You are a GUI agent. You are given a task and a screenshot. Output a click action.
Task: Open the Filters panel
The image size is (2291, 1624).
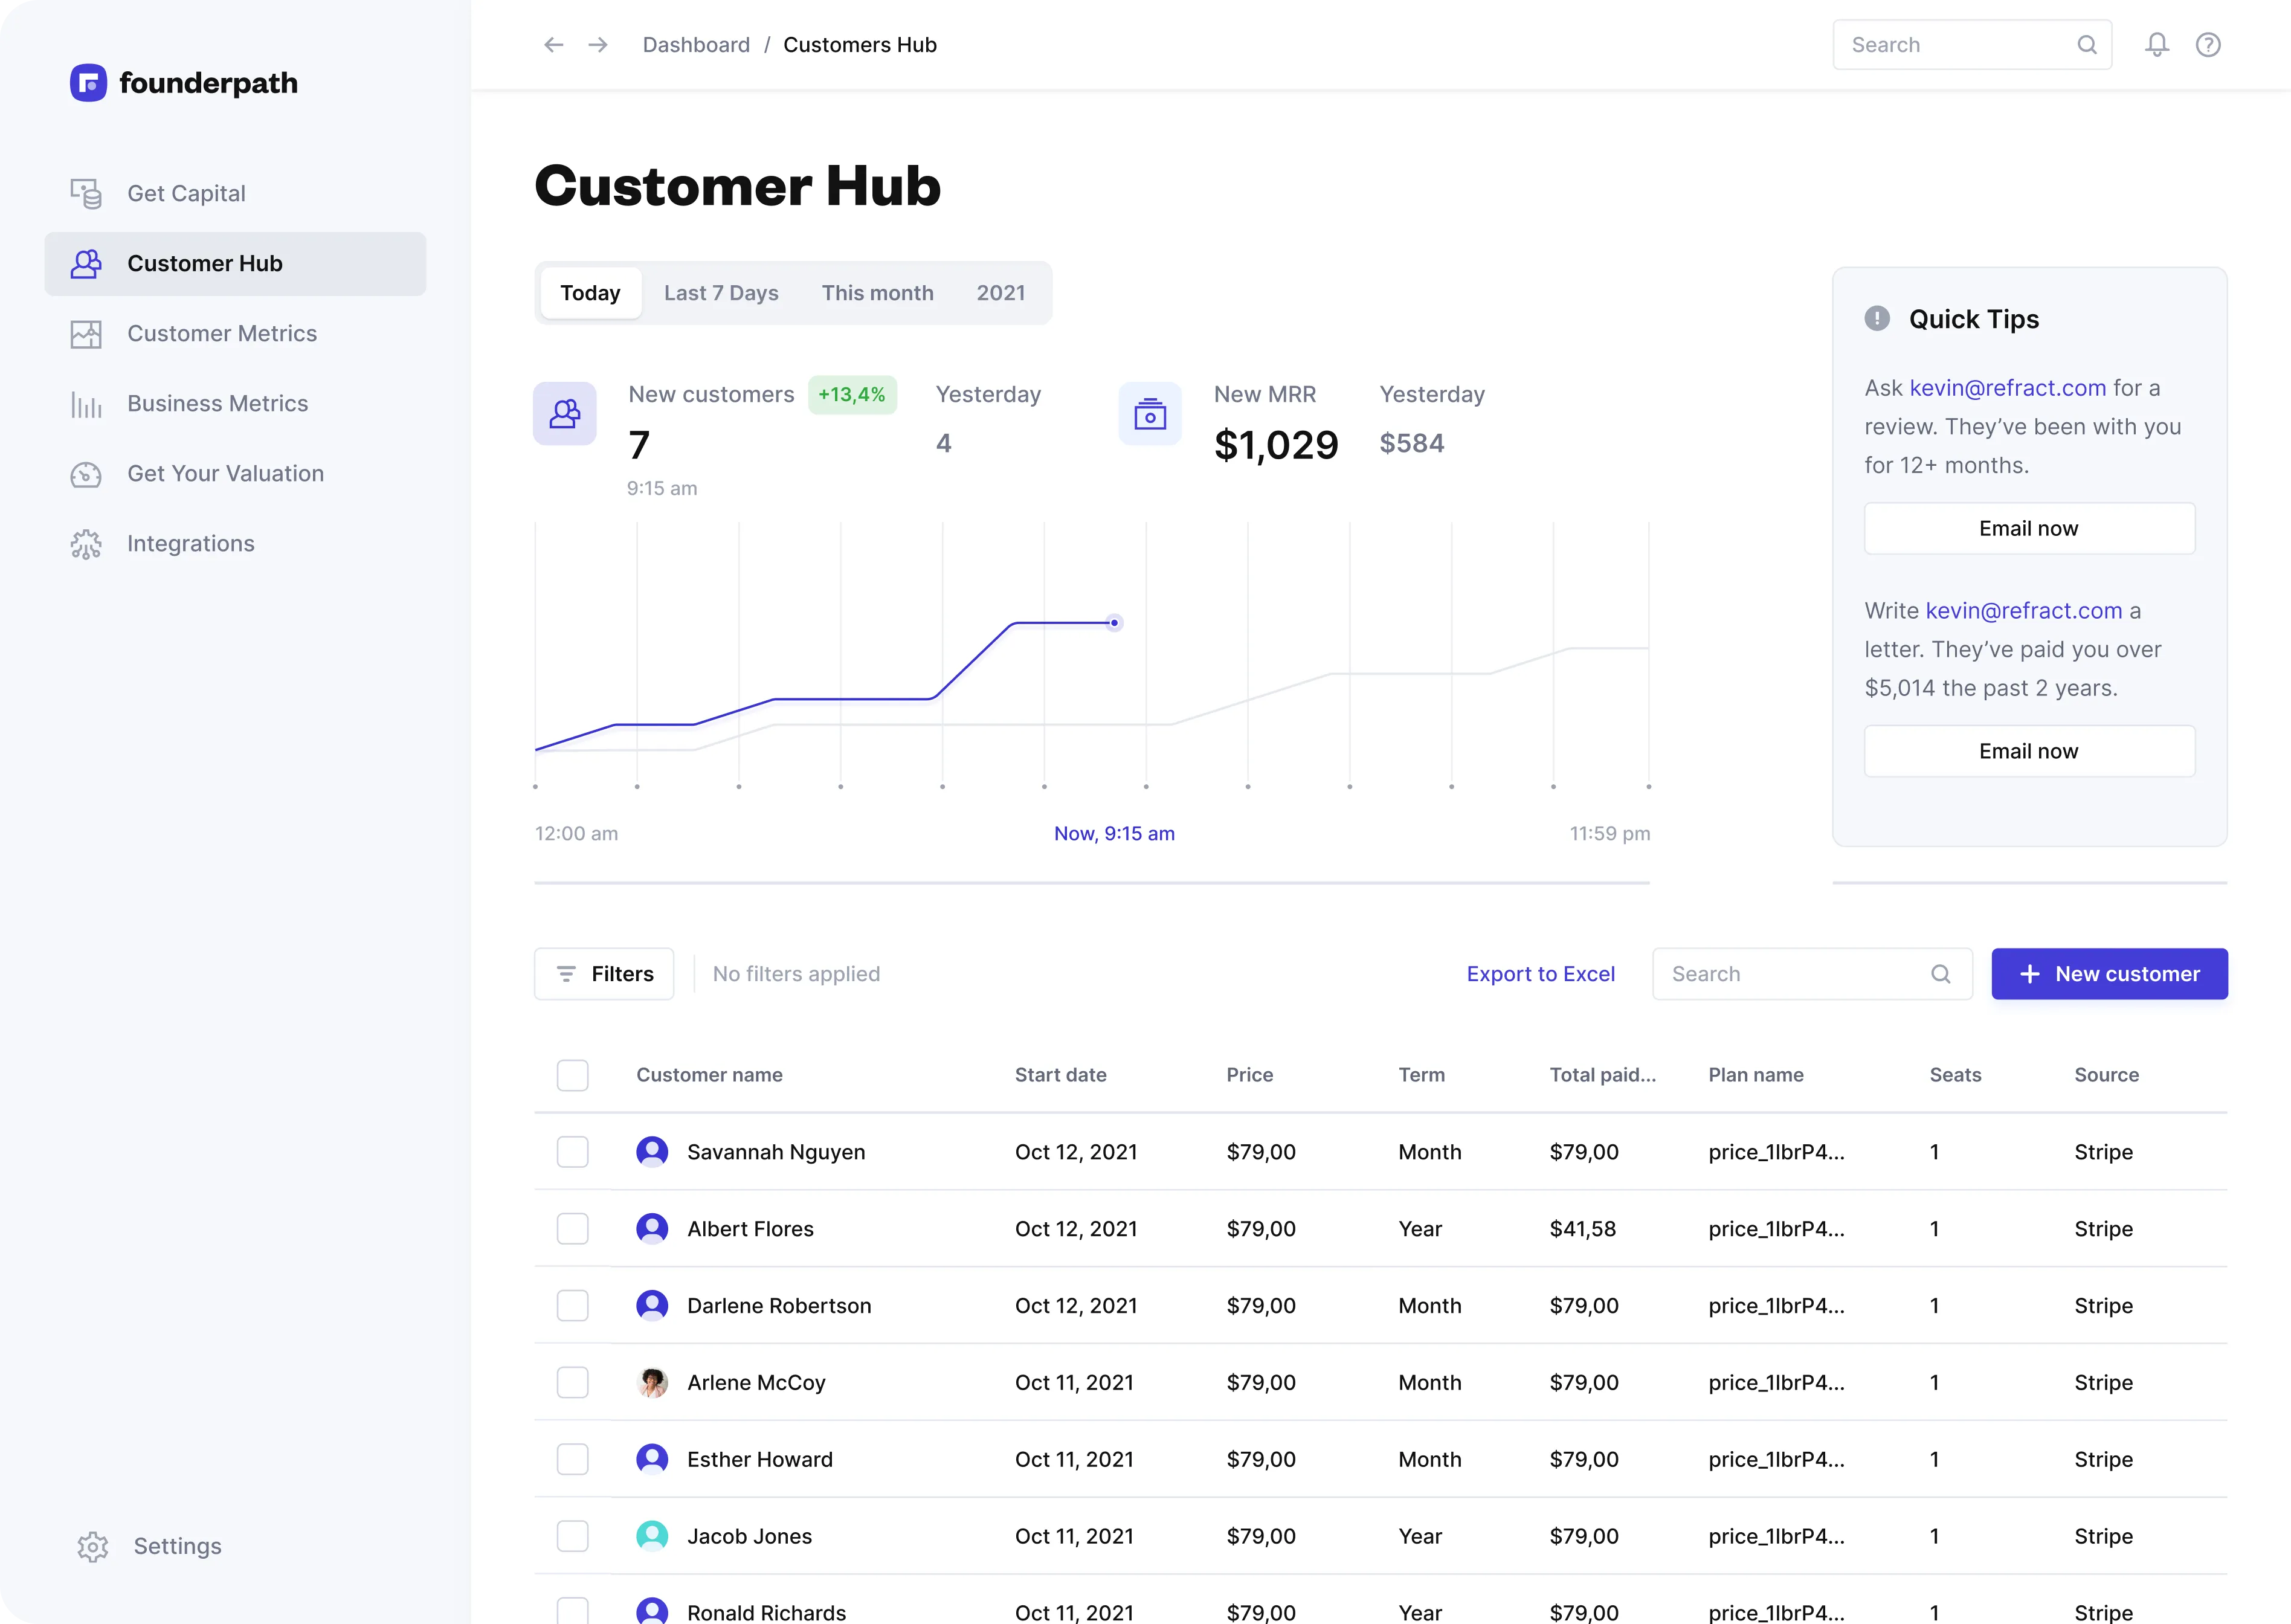[603, 973]
